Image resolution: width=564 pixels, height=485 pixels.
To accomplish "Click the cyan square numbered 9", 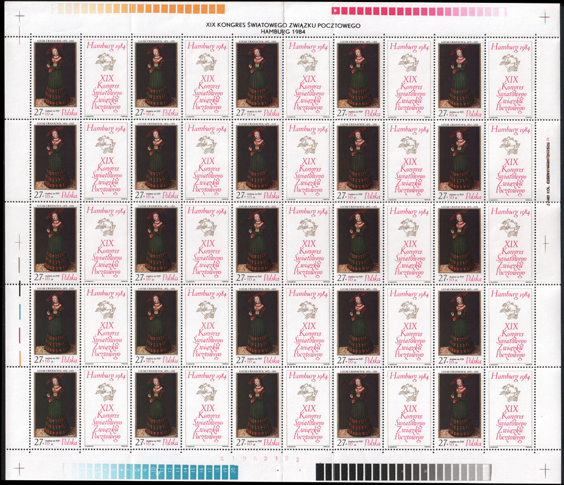I will click(x=145, y=472).
